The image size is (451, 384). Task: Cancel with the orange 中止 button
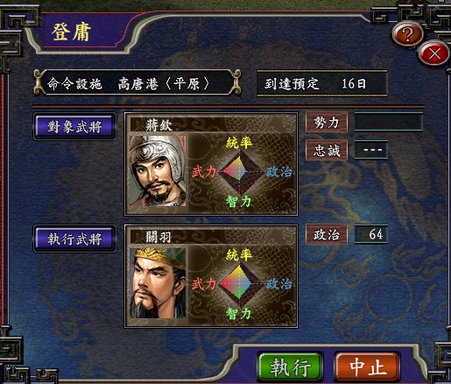pos(367,367)
